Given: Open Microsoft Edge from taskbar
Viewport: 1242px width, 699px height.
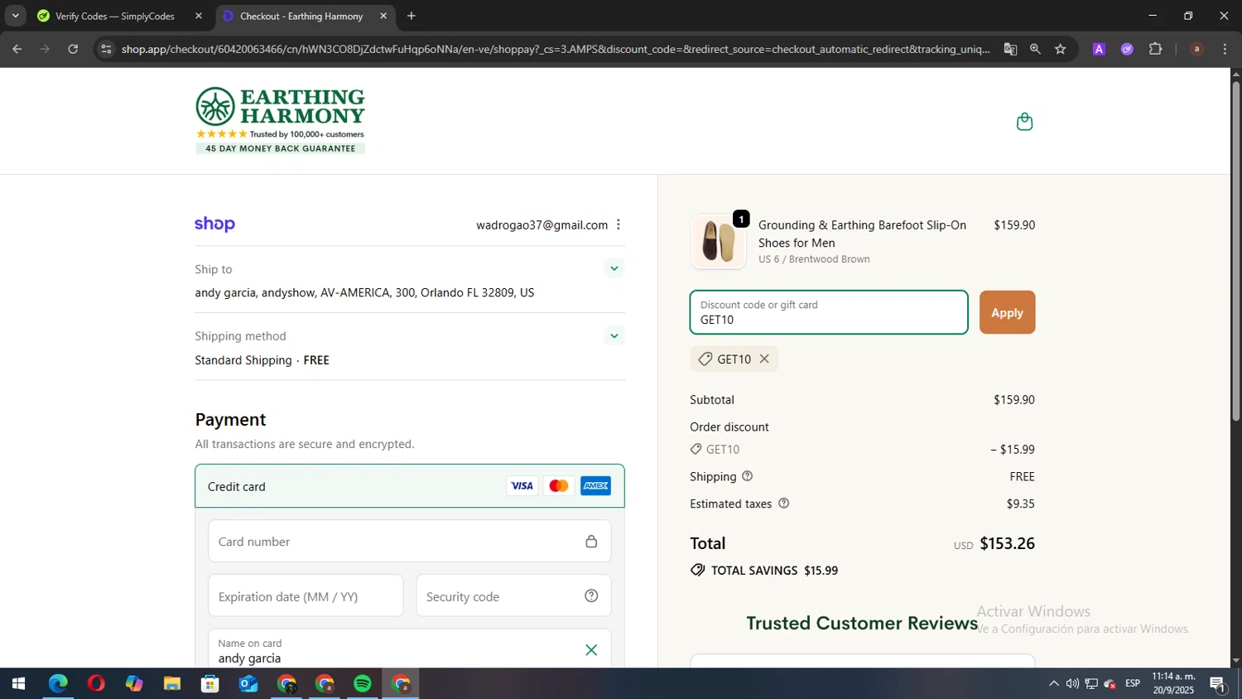Looking at the screenshot, I should pyautogui.click(x=58, y=683).
